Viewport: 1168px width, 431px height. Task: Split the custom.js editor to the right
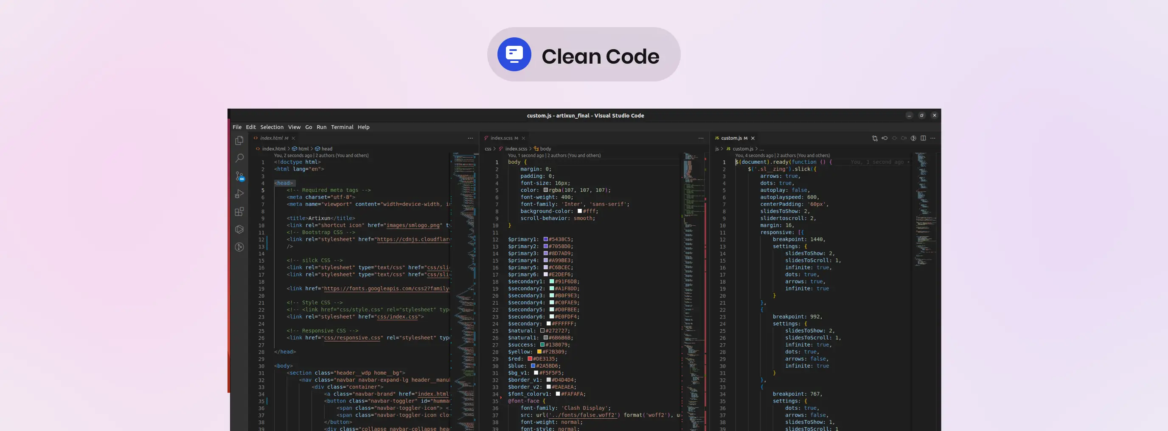[x=923, y=138]
